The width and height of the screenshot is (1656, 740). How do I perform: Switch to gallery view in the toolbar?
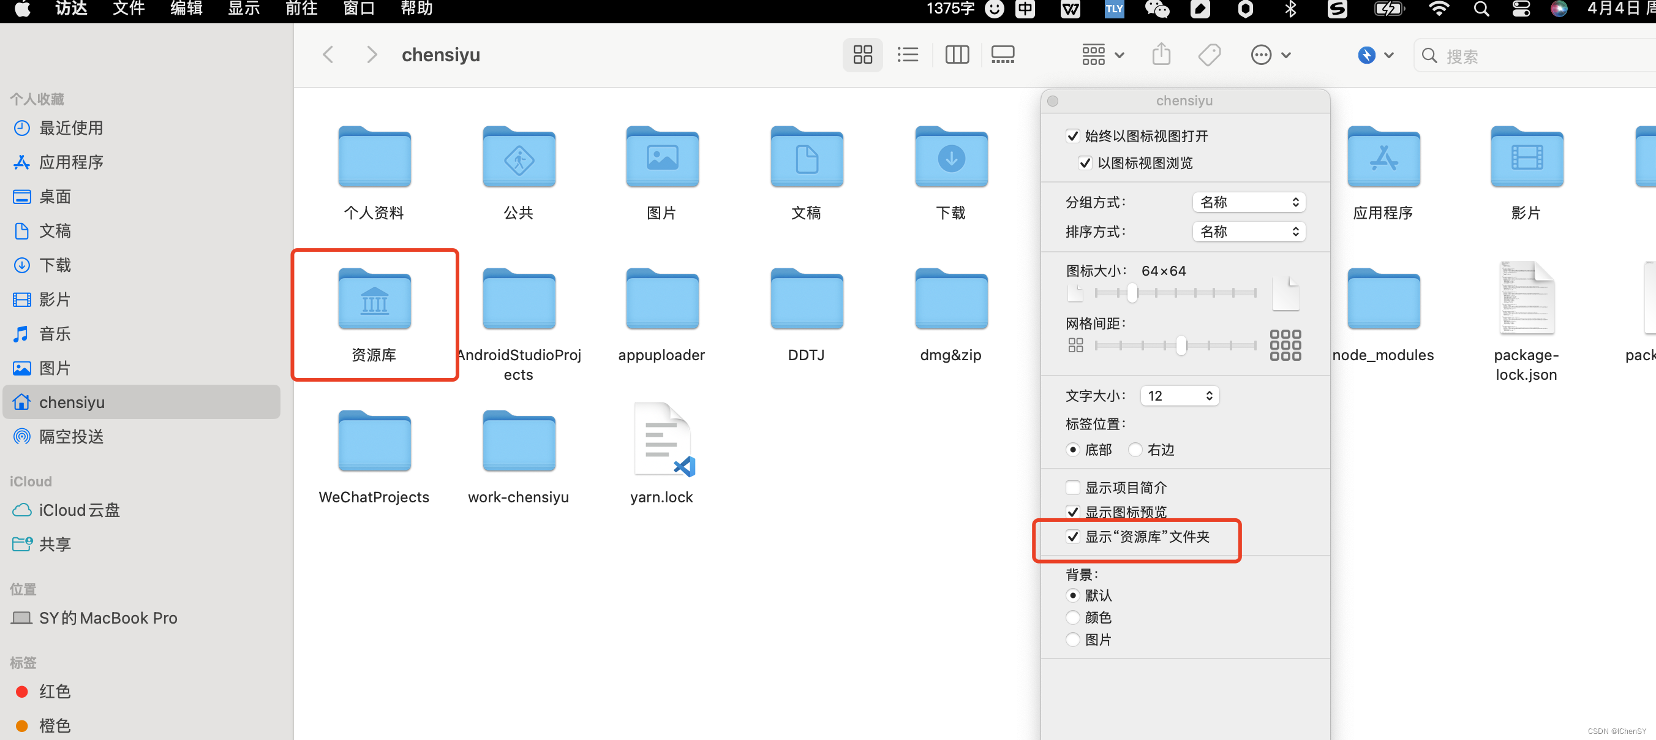tap(1002, 55)
